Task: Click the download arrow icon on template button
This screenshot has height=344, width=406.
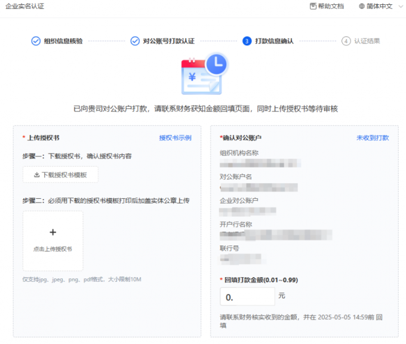Action: coord(37,175)
